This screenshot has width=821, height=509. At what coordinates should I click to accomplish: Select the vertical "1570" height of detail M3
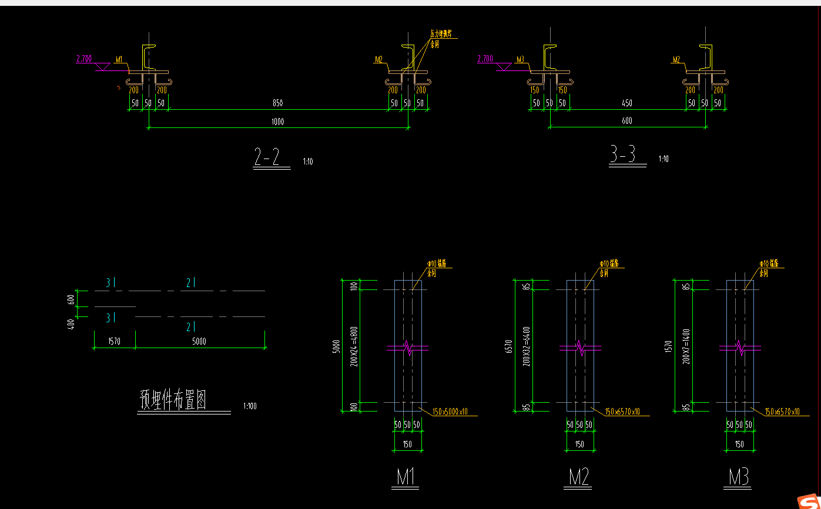[668, 346]
